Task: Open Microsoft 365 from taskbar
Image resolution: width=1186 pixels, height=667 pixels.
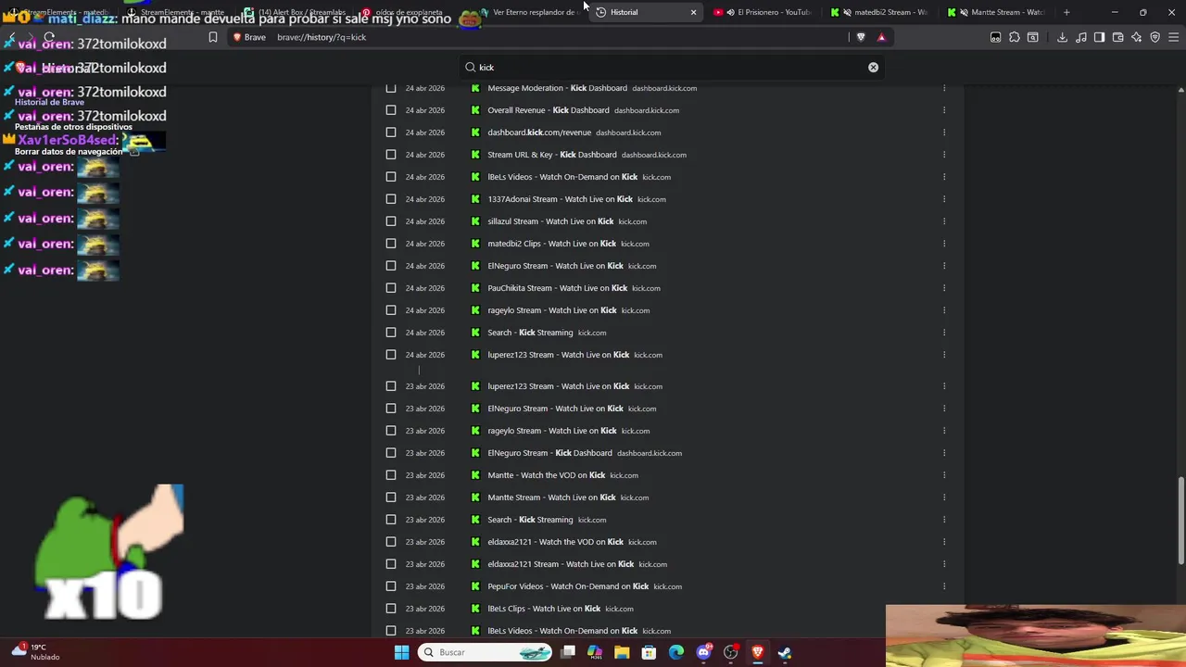Action: (x=595, y=652)
